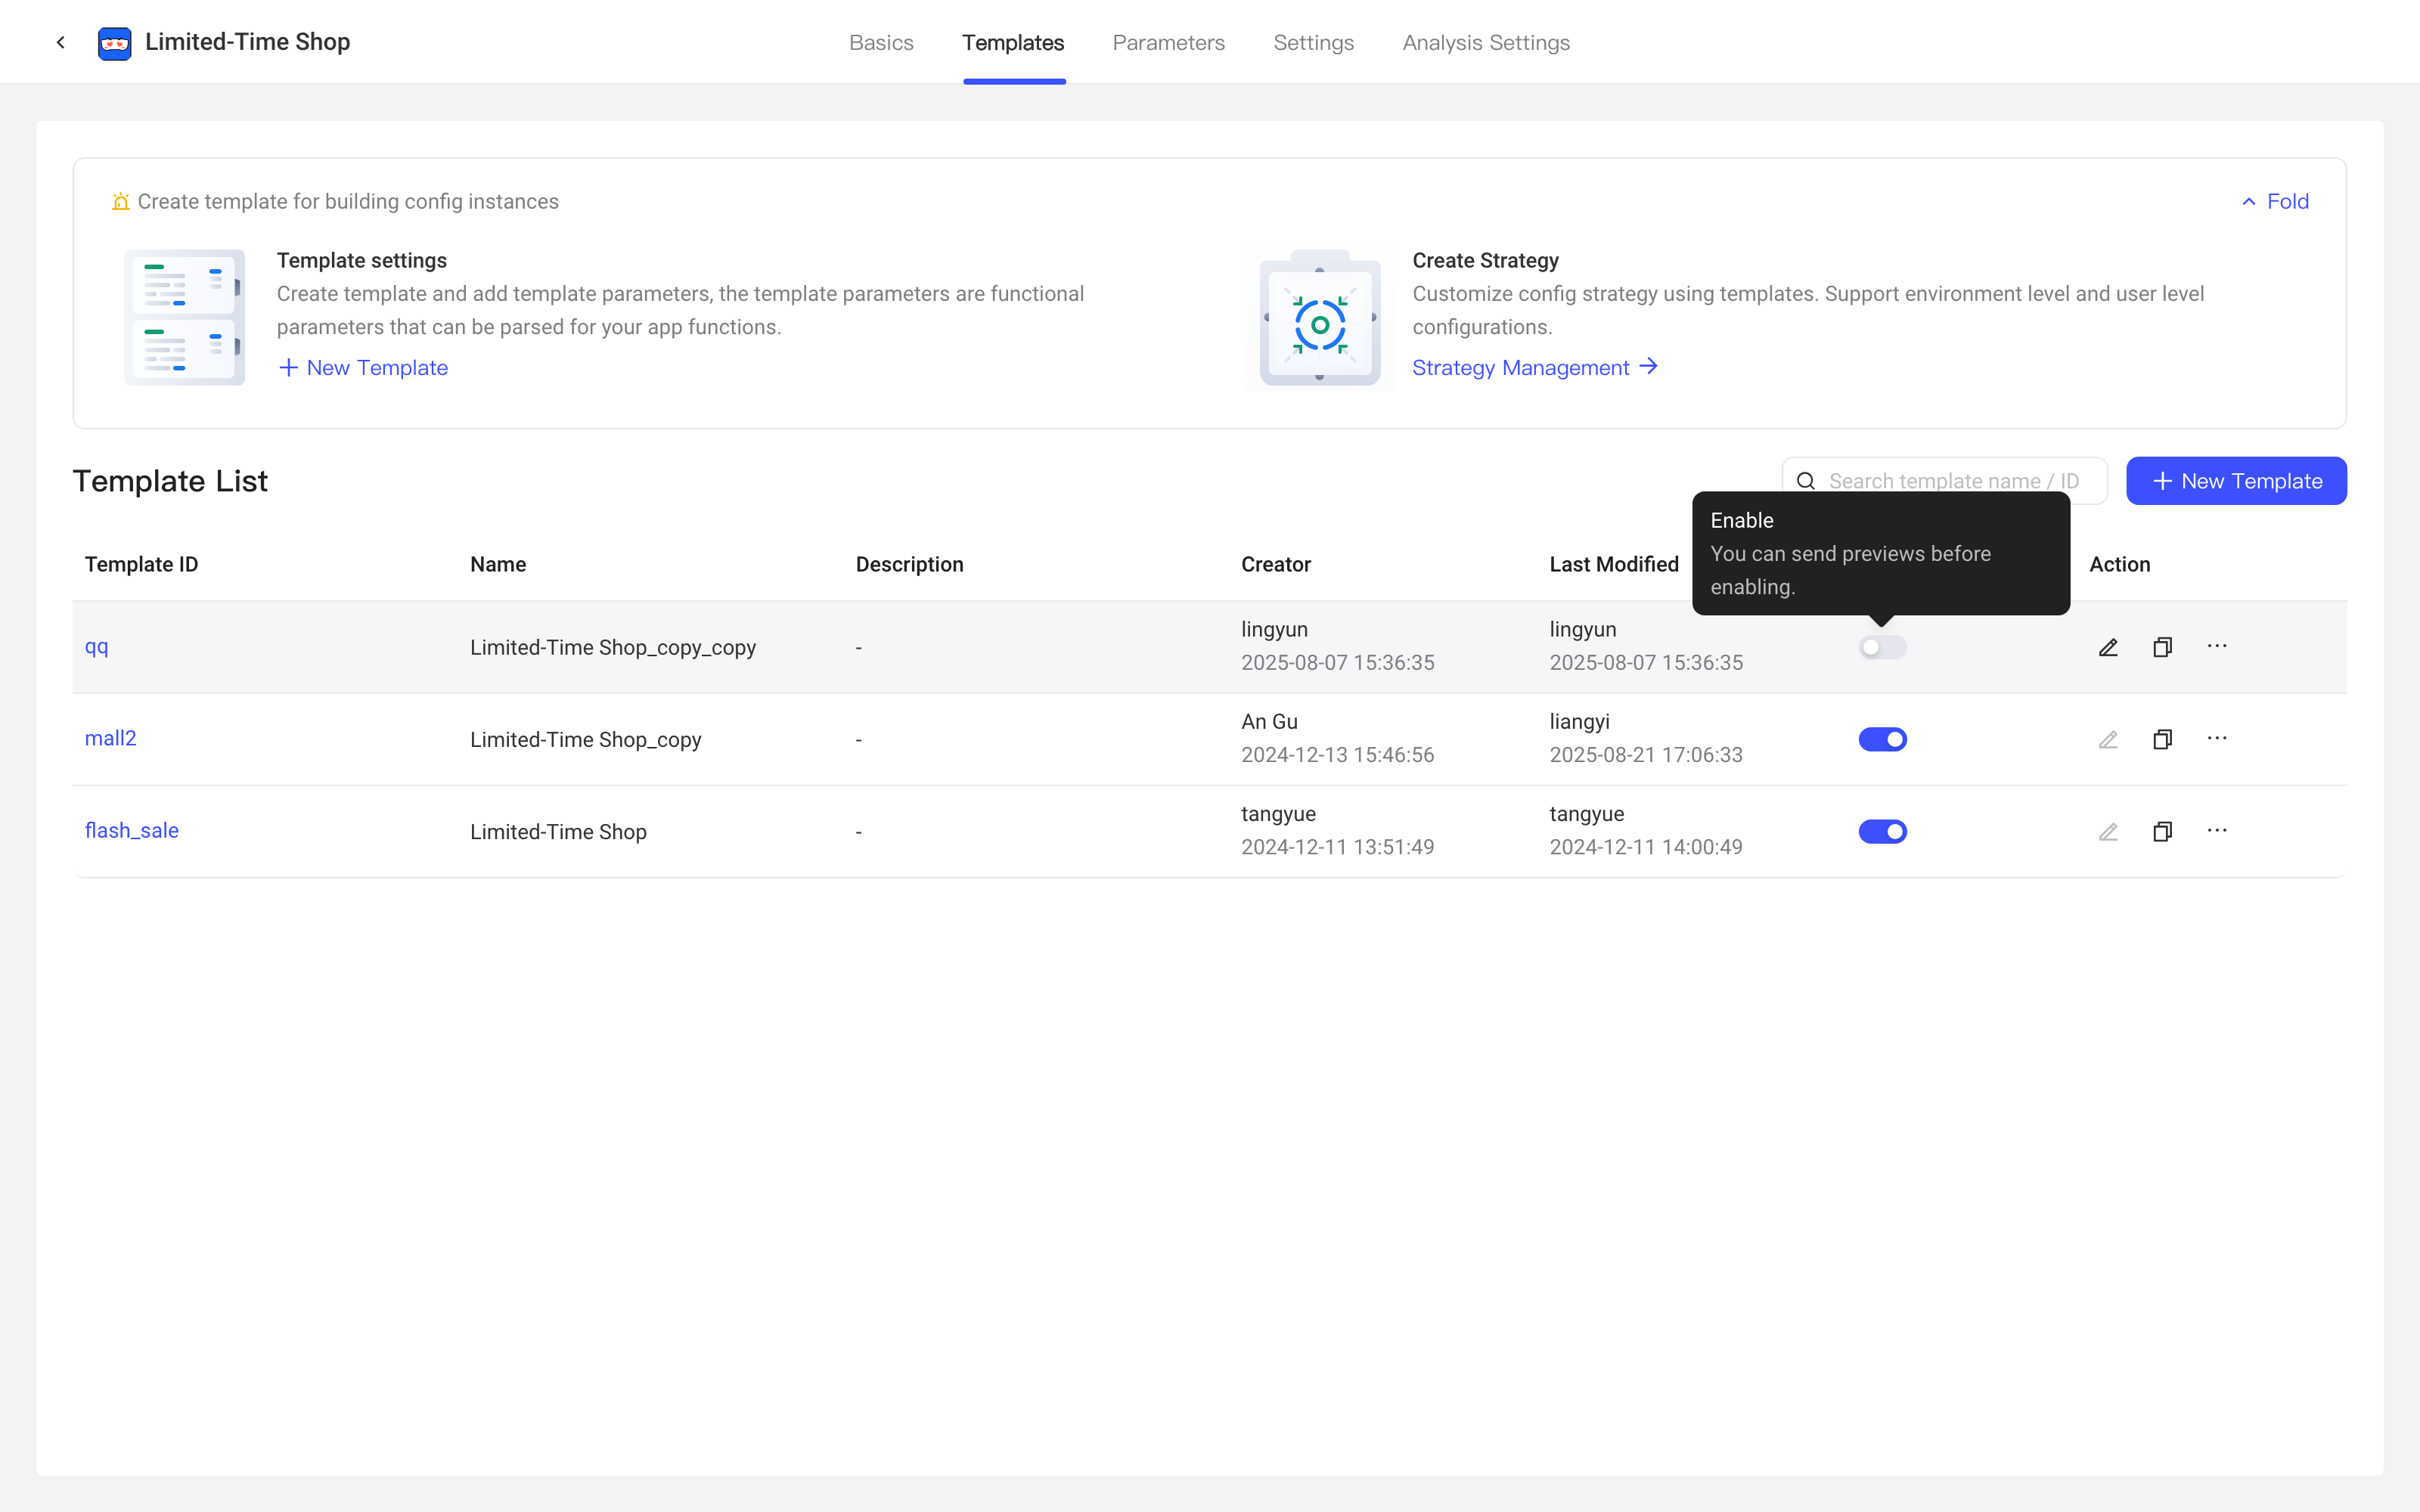Image resolution: width=2420 pixels, height=1512 pixels.
Task: Go back using the left chevron arrow
Action: (x=61, y=42)
